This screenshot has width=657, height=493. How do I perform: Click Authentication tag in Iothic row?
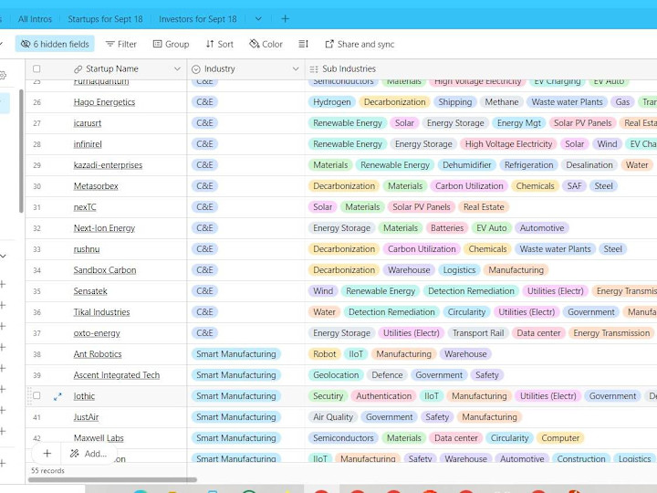(x=384, y=395)
